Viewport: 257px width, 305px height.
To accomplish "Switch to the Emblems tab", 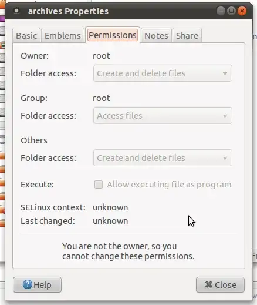I will [63, 36].
